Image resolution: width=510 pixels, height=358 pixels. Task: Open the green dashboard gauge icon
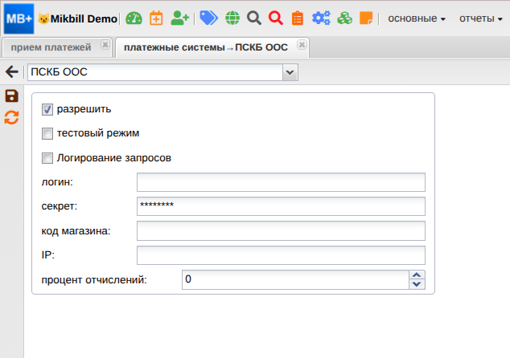click(134, 18)
